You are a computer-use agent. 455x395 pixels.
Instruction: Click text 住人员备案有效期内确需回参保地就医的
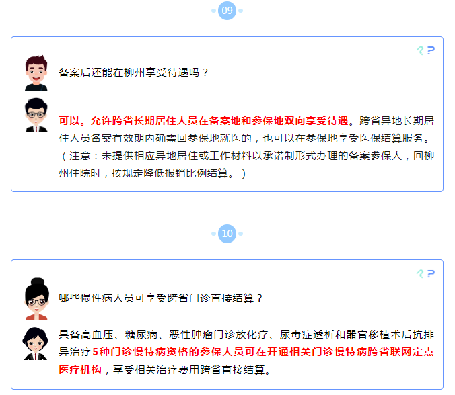pyautogui.click(x=155, y=138)
